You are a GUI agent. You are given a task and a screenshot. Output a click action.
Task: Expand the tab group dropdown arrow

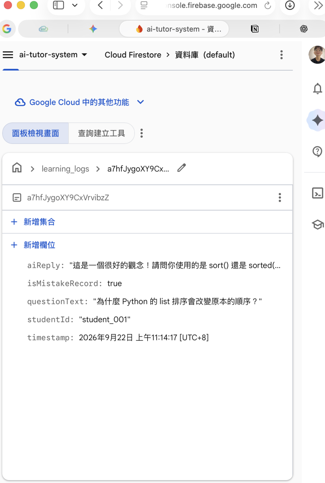pos(75,5)
